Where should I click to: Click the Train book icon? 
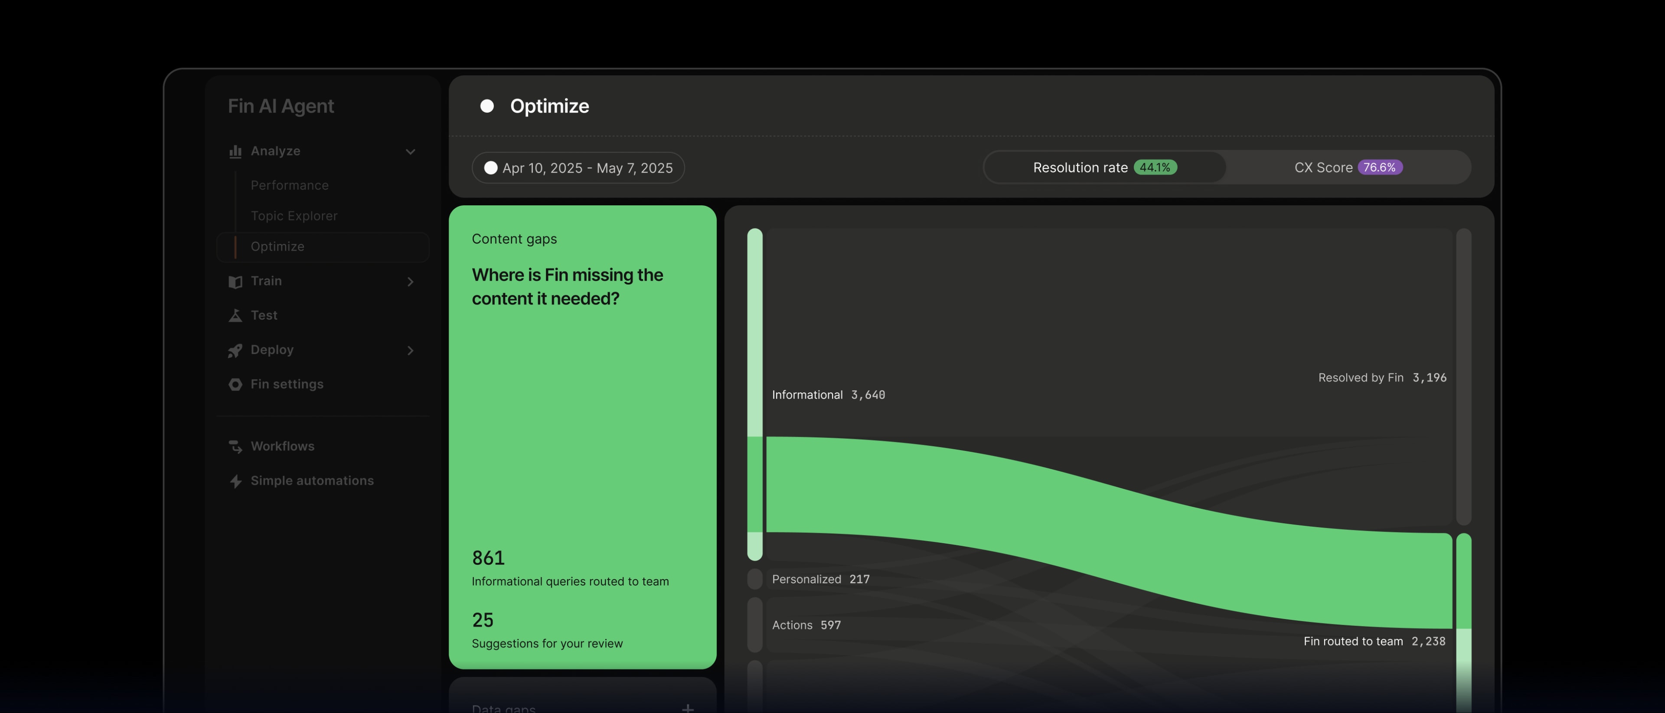(x=235, y=282)
